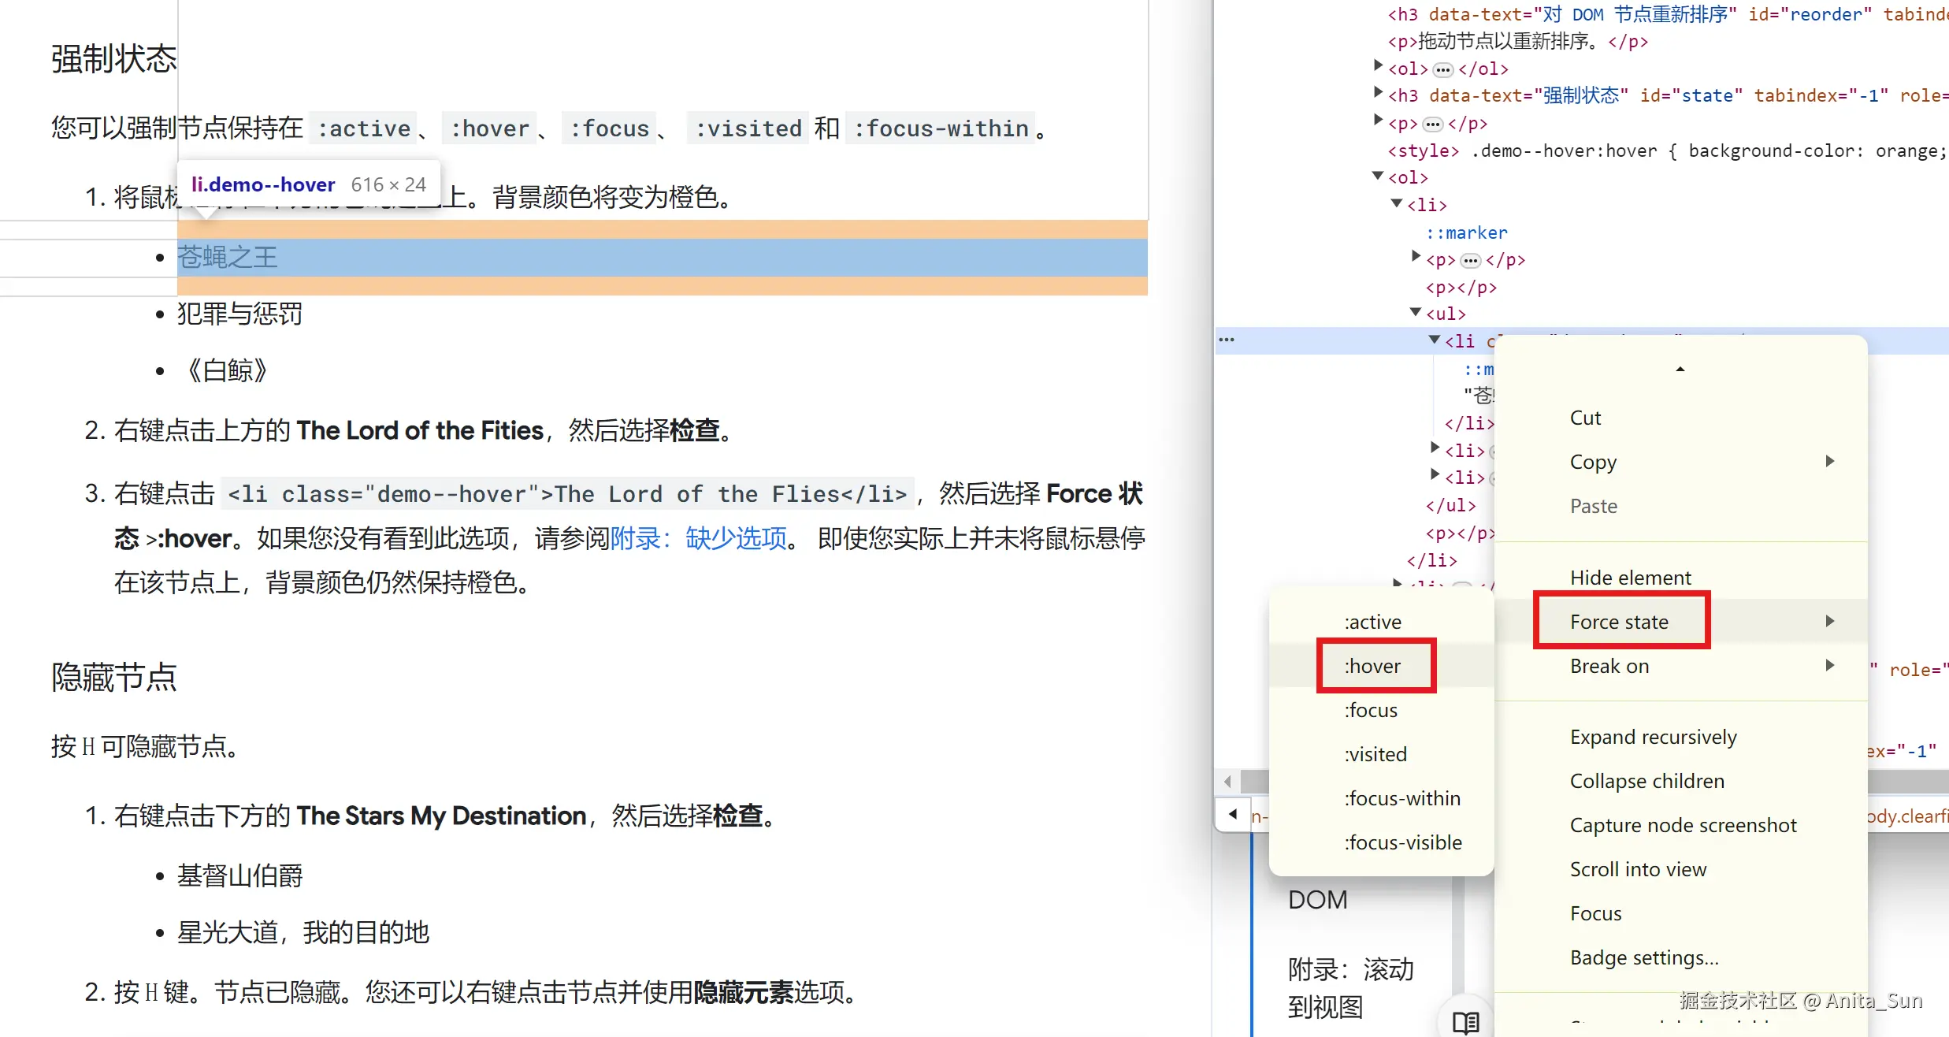Select Capture node screenshot menu item
1949x1037 pixels.
[x=1683, y=825]
